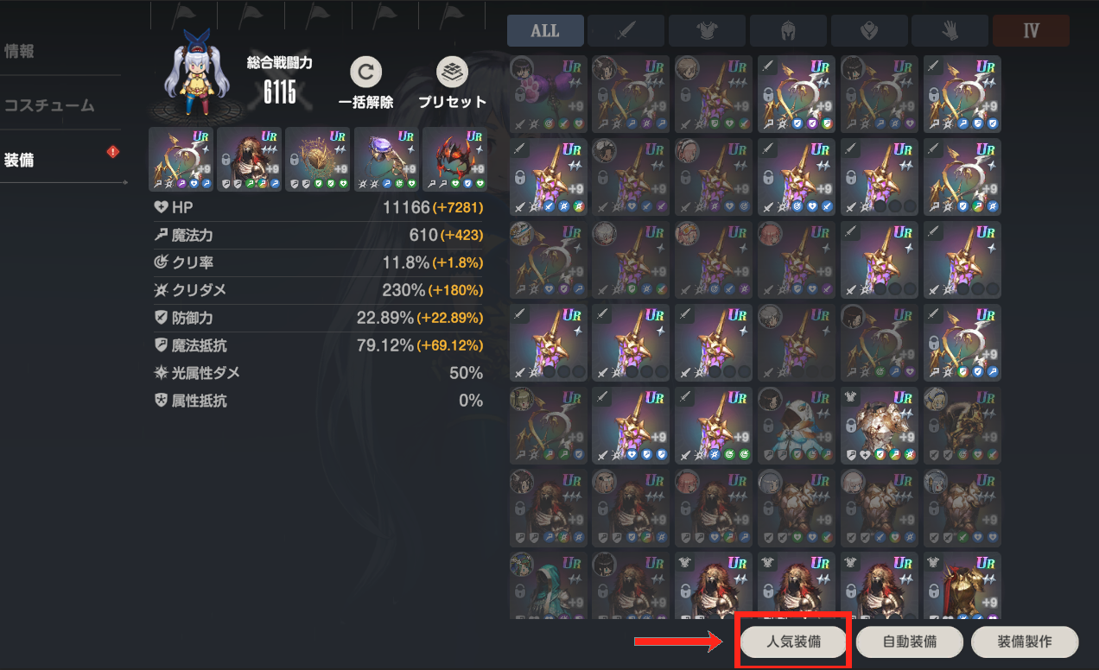1099x670 pixels.
Task: Select the shield accessory filter icon
Action: pos(869,31)
